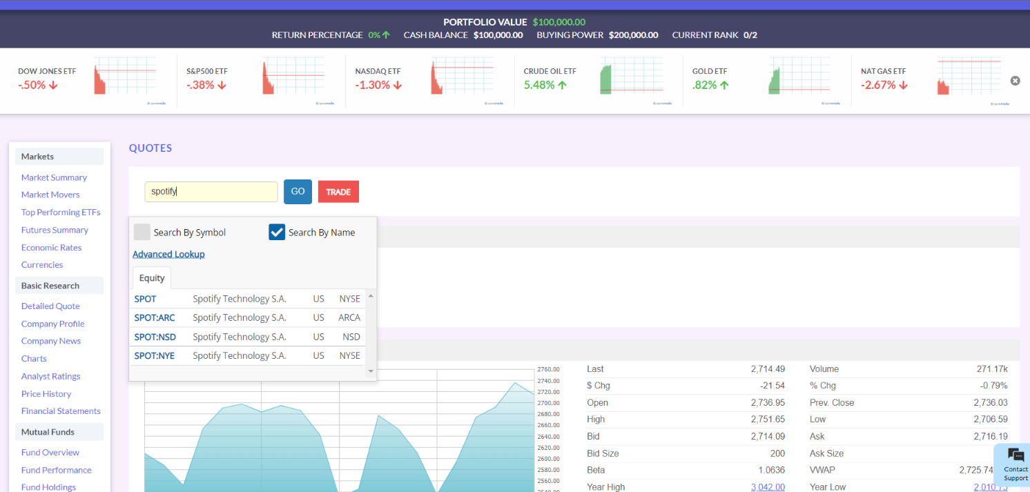Click the results list scroll-down arrow
Screen dimensions: 1030x492
pyautogui.click(x=371, y=371)
